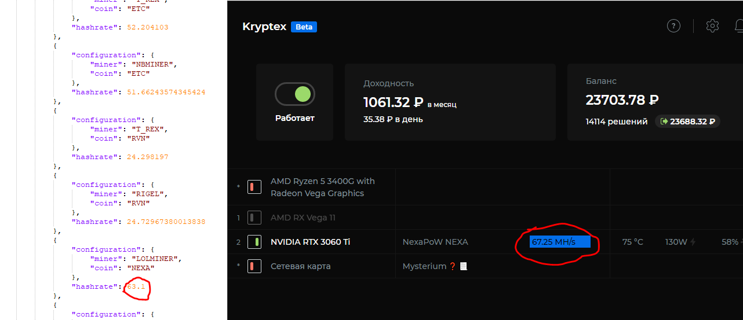The width and height of the screenshot is (743, 320).
Task: Open the notifications bell
Action: (x=739, y=26)
